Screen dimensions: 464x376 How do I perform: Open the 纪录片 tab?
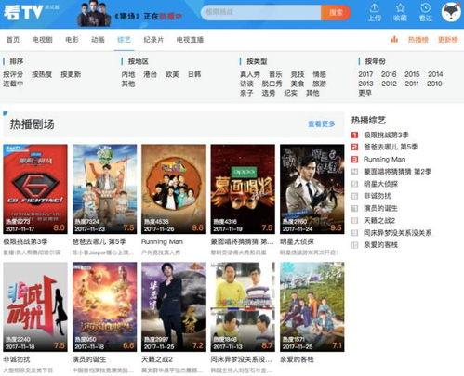coord(153,40)
